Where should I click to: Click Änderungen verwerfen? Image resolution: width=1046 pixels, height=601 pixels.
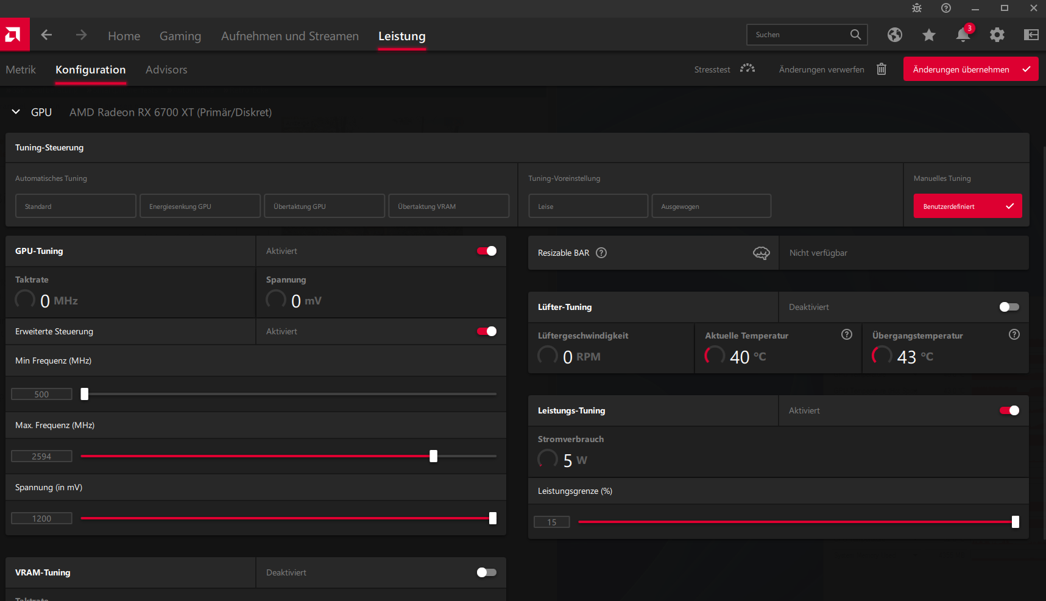(x=822, y=69)
